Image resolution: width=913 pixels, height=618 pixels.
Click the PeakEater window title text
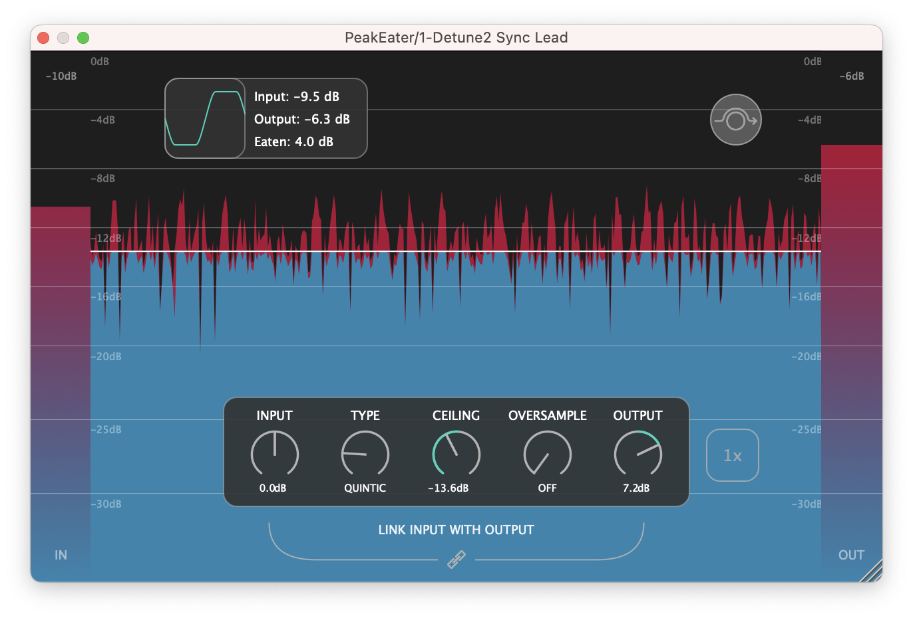click(456, 37)
